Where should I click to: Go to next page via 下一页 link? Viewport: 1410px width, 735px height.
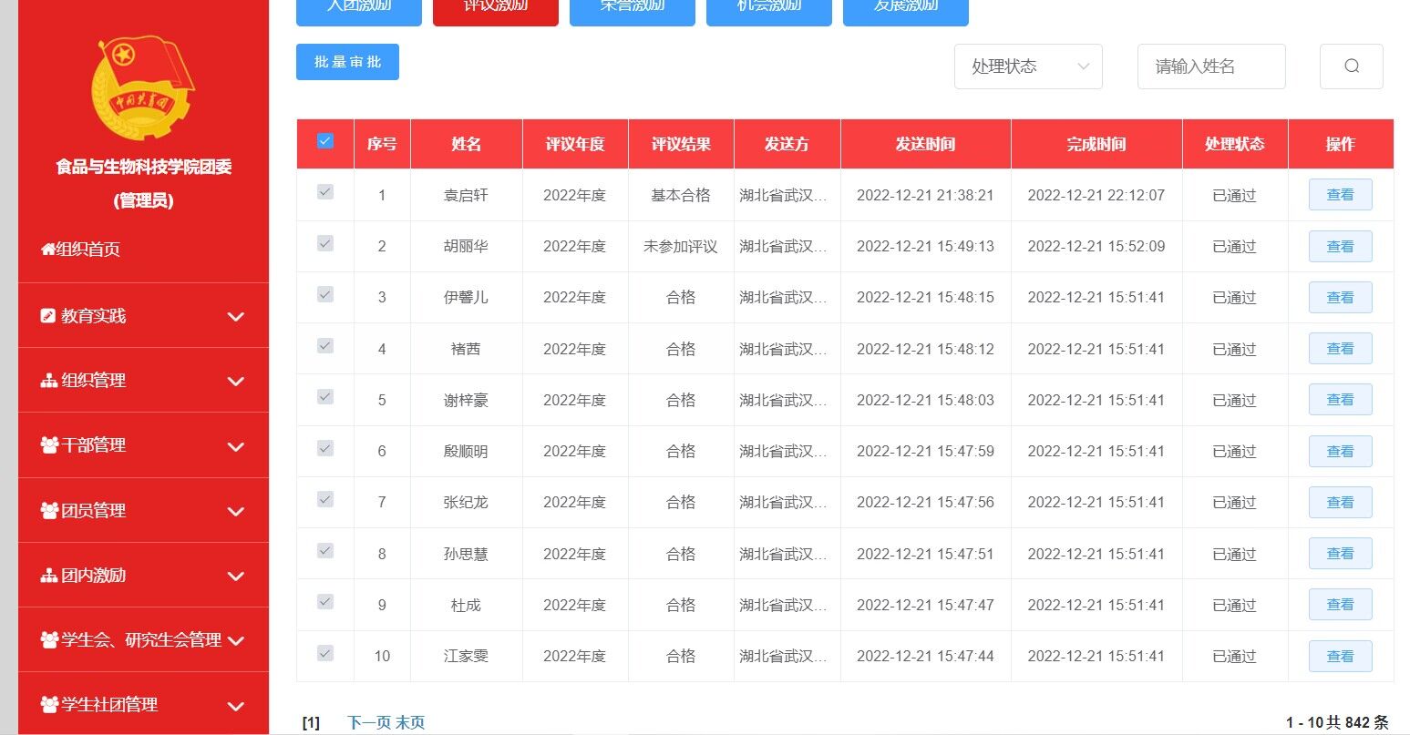[368, 722]
